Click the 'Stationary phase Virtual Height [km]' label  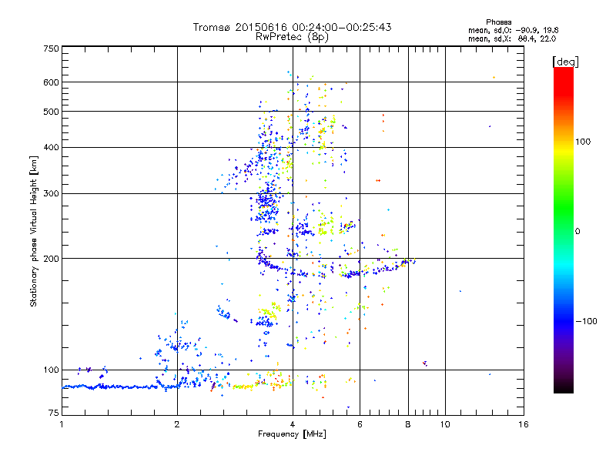[34, 231]
